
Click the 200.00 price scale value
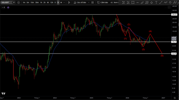click(175, 22)
